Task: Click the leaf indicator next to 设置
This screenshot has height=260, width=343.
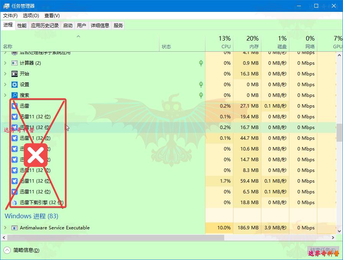Action: (201, 85)
